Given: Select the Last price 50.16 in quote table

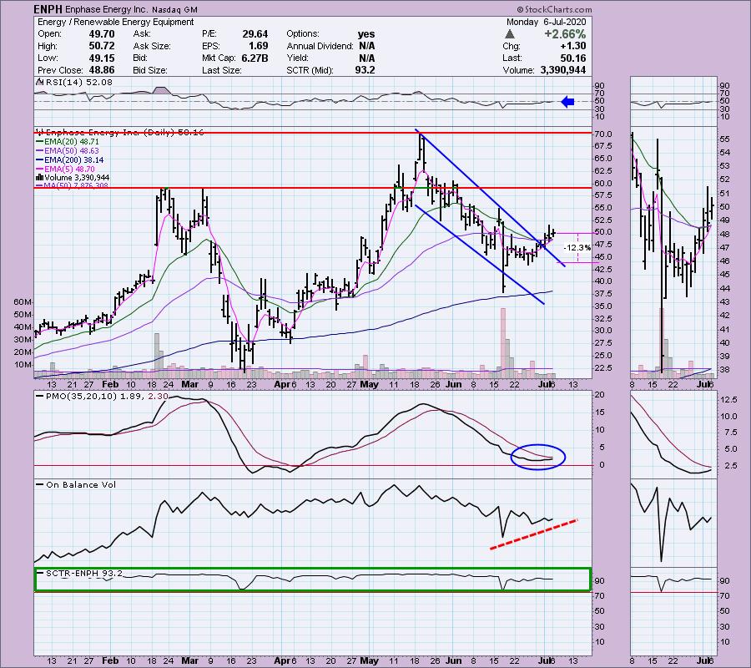Looking at the screenshot, I should click(573, 58).
